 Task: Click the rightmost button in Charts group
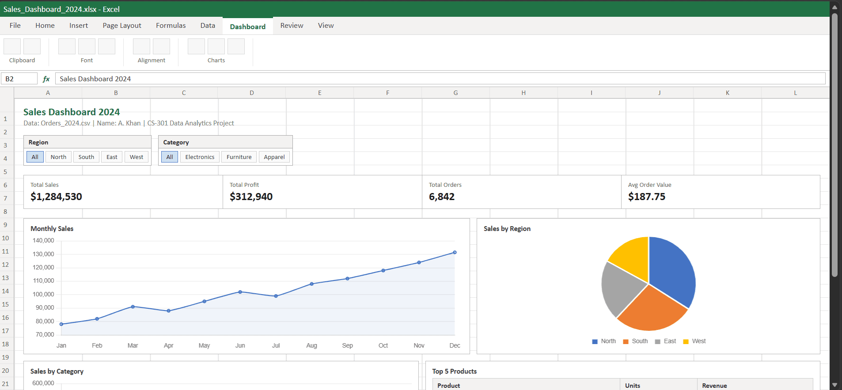click(x=236, y=46)
